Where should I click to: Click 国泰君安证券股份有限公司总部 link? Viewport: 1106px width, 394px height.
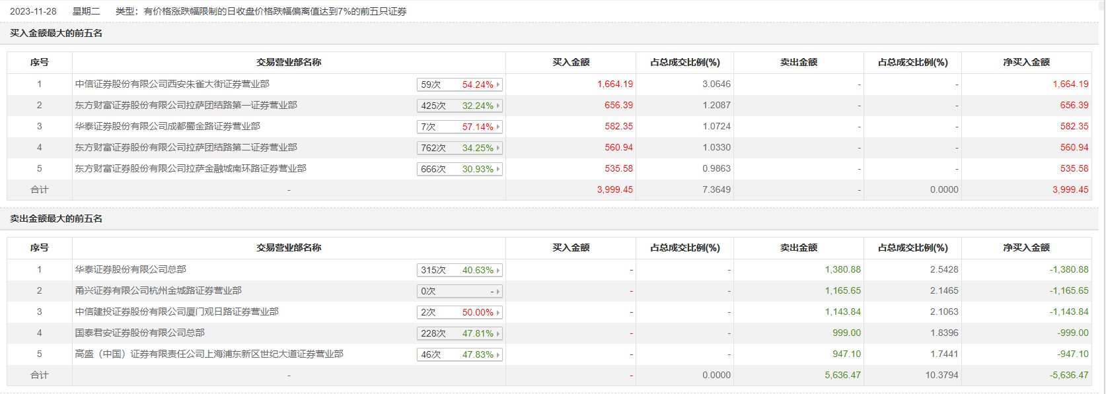[x=139, y=333]
